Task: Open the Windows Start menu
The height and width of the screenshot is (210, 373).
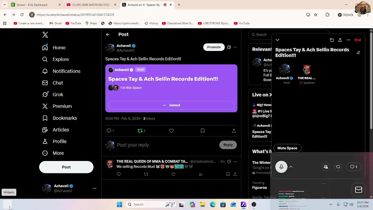Action: click(119, 204)
